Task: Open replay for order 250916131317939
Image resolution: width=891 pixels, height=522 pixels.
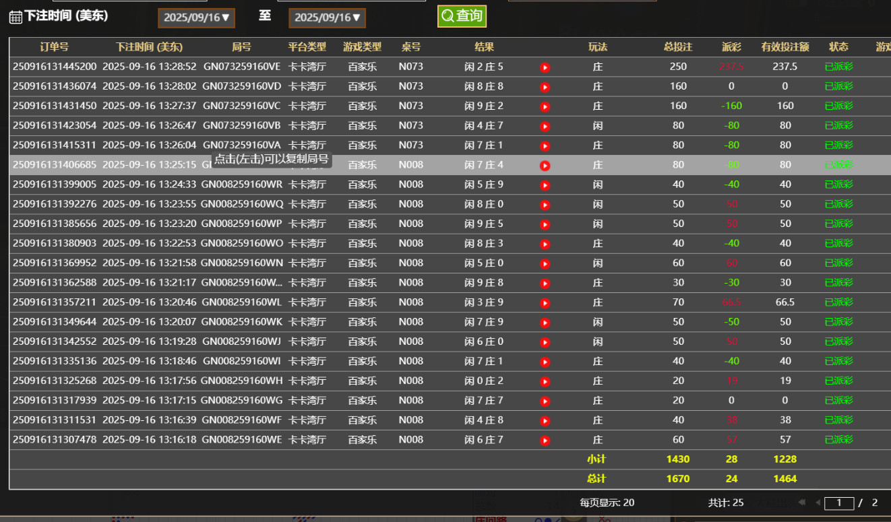Action: tap(545, 401)
